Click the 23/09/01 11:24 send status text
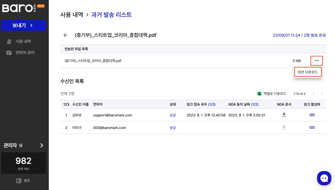Screen dimensions: 335x190 299,35
